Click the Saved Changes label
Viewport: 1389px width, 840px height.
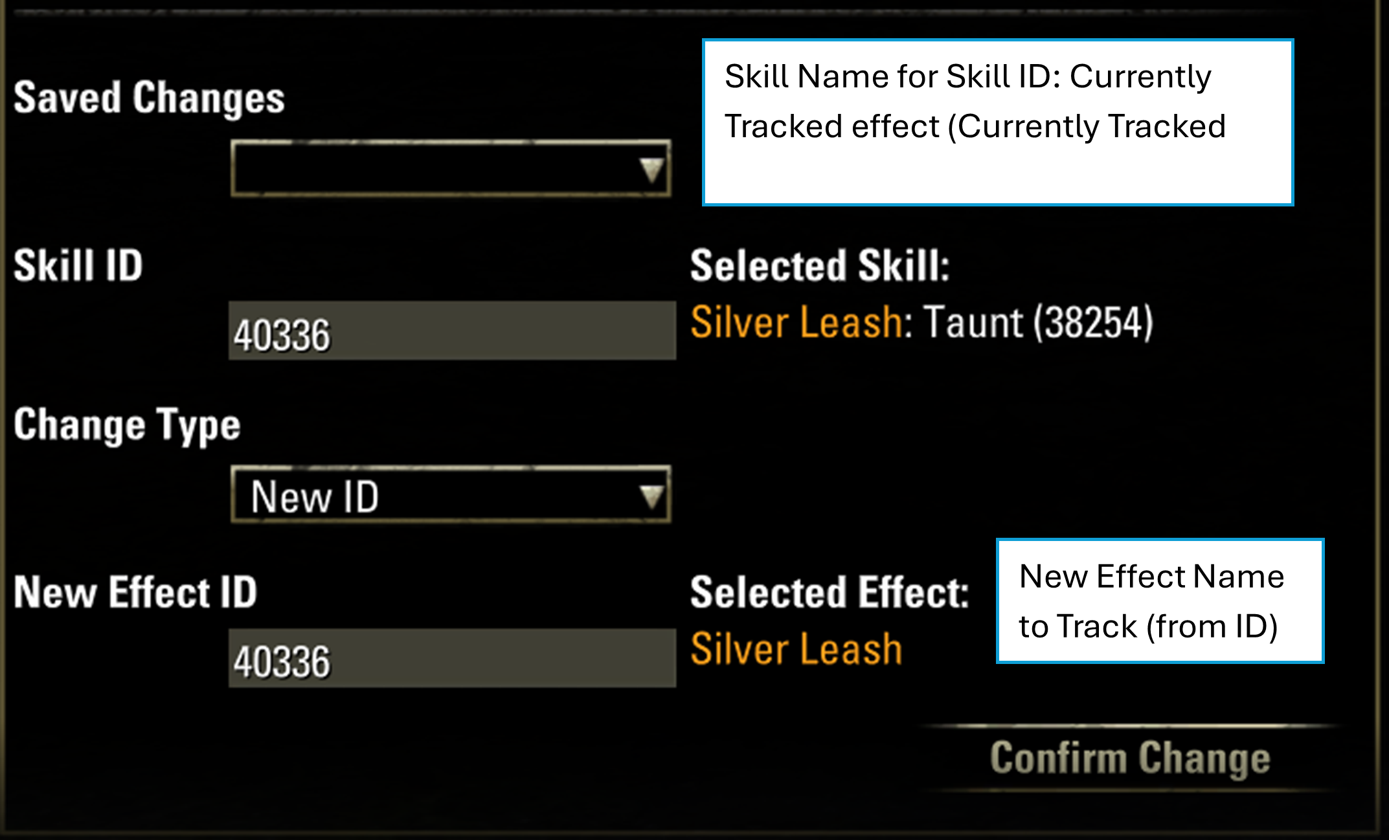[150, 98]
